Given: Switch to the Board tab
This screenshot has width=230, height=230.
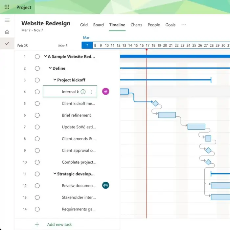Looking at the screenshot, I should click(98, 25).
